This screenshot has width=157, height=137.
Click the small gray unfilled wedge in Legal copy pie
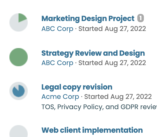click(17, 87)
